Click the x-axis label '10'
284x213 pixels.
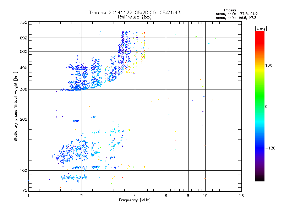pyautogui.click(x=205, y=196)
